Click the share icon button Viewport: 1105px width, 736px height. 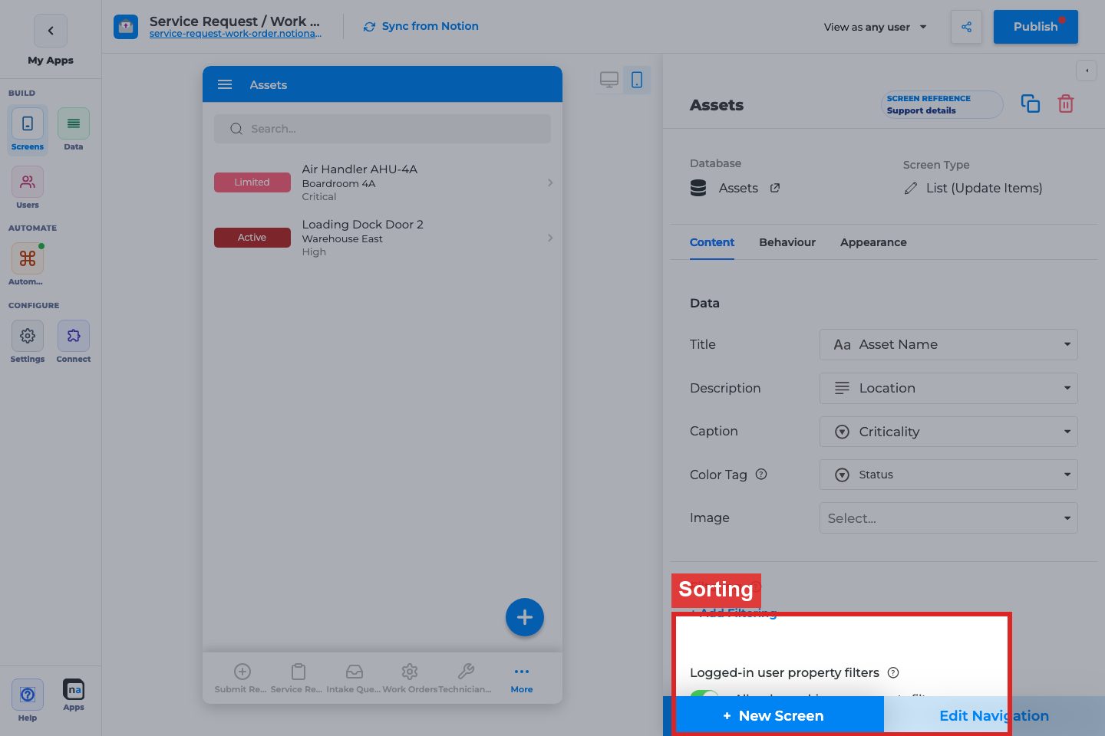click(x=966, y=27)
